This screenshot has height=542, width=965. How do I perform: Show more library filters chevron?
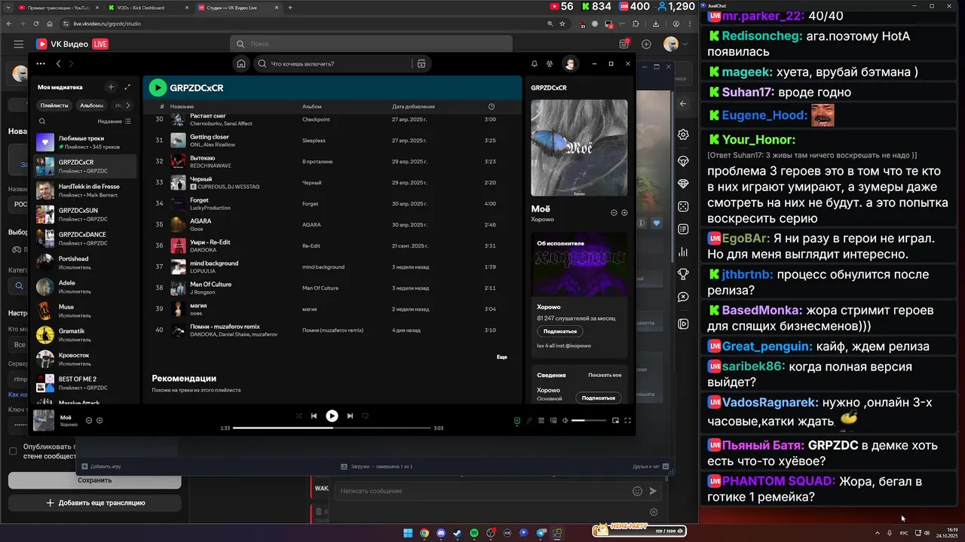pos(127,105)
